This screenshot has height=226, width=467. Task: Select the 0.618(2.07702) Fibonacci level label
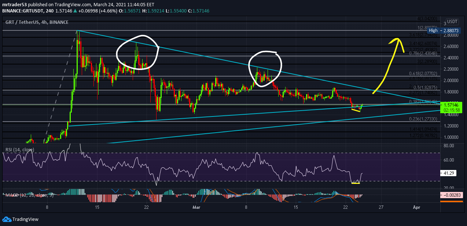point(422,74)
